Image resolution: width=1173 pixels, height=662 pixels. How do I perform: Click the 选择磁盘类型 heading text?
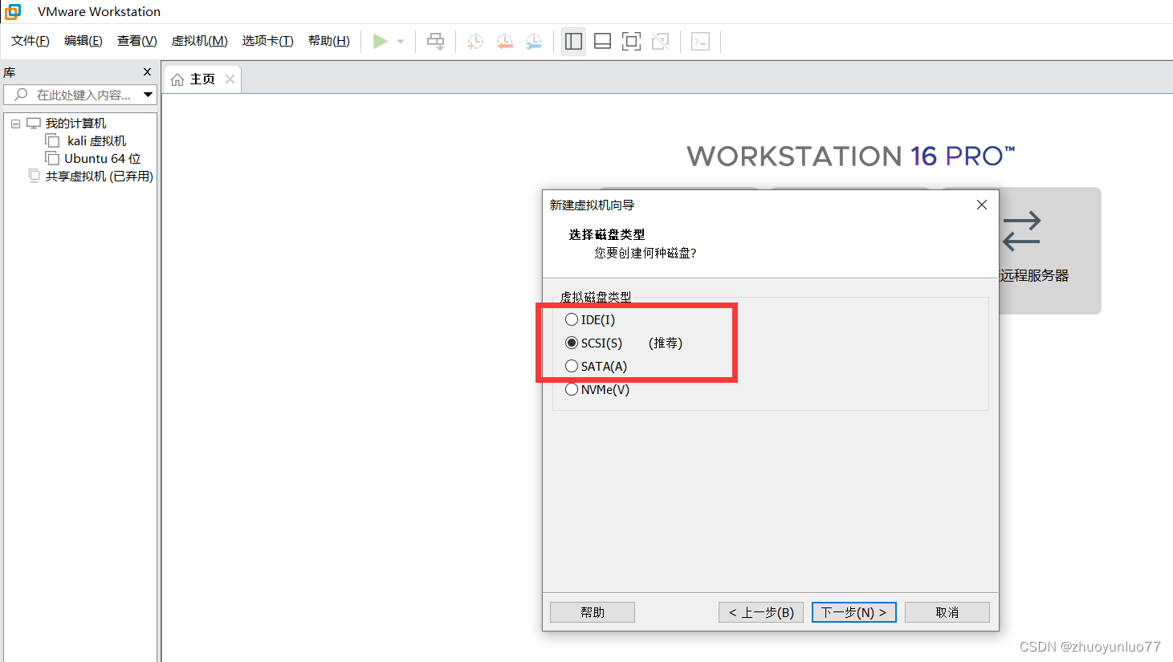tap(607, 234)
